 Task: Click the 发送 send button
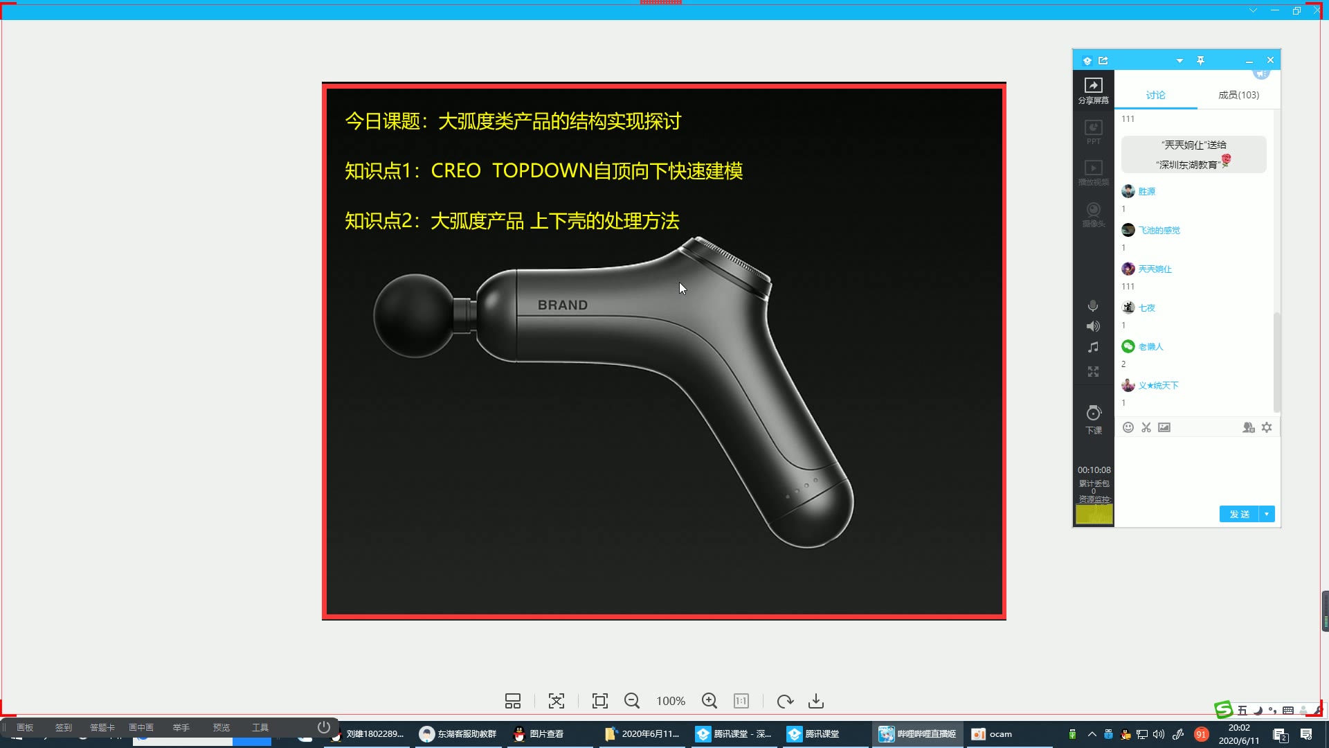pyautogui.click(x=1239, y=514)
